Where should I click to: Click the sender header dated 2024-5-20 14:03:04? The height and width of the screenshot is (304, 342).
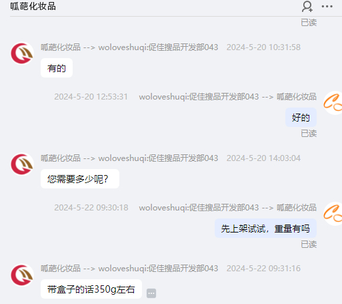[x=171, y=158]
